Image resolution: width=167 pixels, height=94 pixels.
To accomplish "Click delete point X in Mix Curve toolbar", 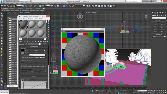I will point(29,80).
